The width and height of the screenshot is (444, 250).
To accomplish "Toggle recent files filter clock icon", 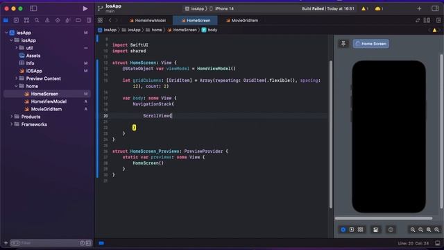I will [82, 243].
